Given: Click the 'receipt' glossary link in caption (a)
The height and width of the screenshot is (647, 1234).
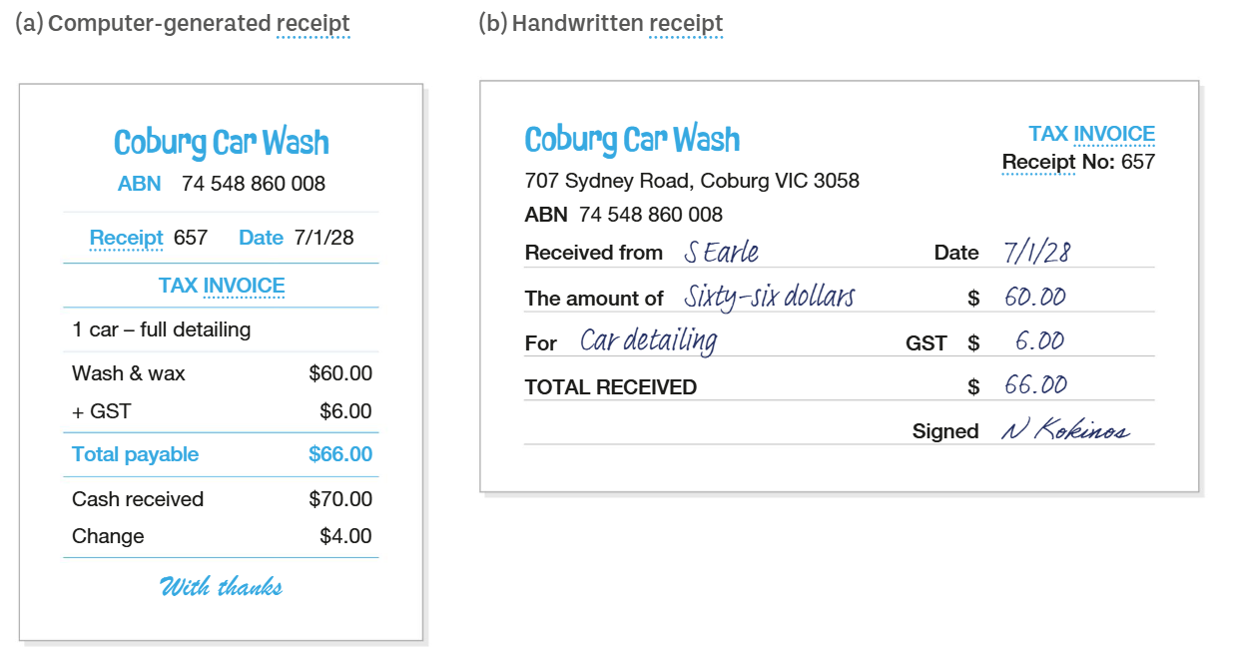Looking at the screenshot, I should 312,24.
